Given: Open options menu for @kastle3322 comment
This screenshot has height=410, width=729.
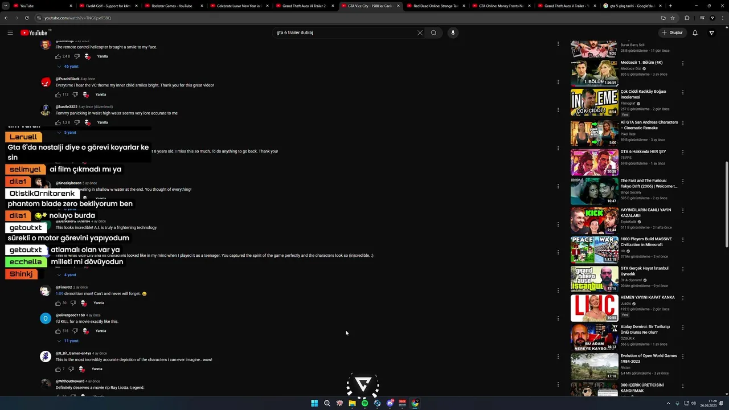Looking at the screenshot, I should tap(558, 110).
